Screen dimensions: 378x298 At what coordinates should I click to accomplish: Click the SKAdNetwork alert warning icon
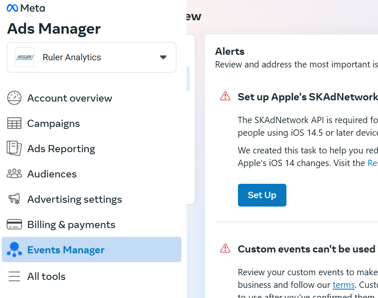pyautogui.click(x=225, y=96)
